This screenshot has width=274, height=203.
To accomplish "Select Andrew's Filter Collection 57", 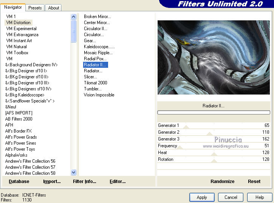I will click(x=30, y=167).
